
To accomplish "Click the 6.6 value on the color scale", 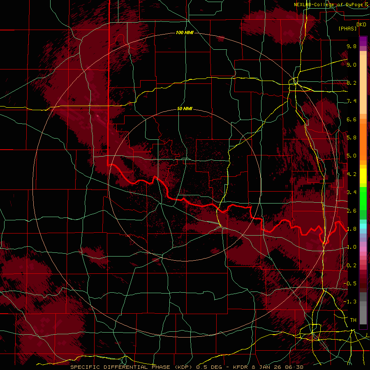I will pyautogui.click(x=351, y=119).
